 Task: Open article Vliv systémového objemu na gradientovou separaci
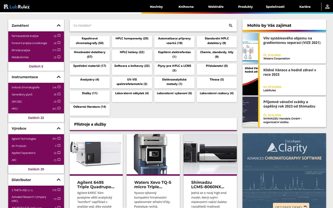[x=284, y=48]
